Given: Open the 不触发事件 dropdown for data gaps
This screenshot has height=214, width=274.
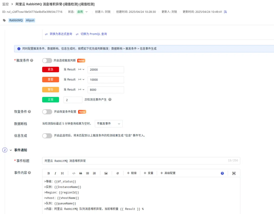Looking at the screenshot, I should click(x=109, y=124).
